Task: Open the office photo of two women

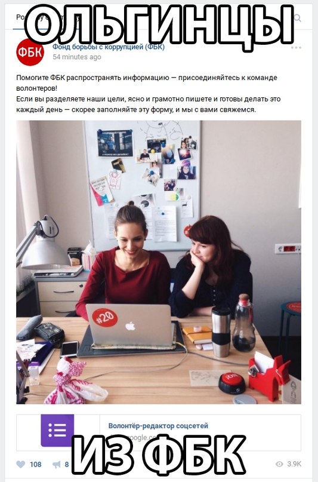Action: (x=159, y=262)
